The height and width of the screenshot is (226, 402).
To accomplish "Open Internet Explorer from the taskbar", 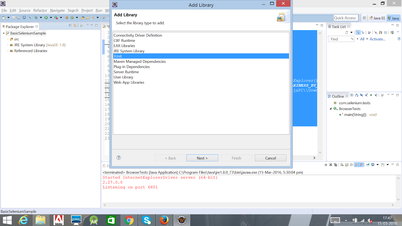I will tap(23, 220).
